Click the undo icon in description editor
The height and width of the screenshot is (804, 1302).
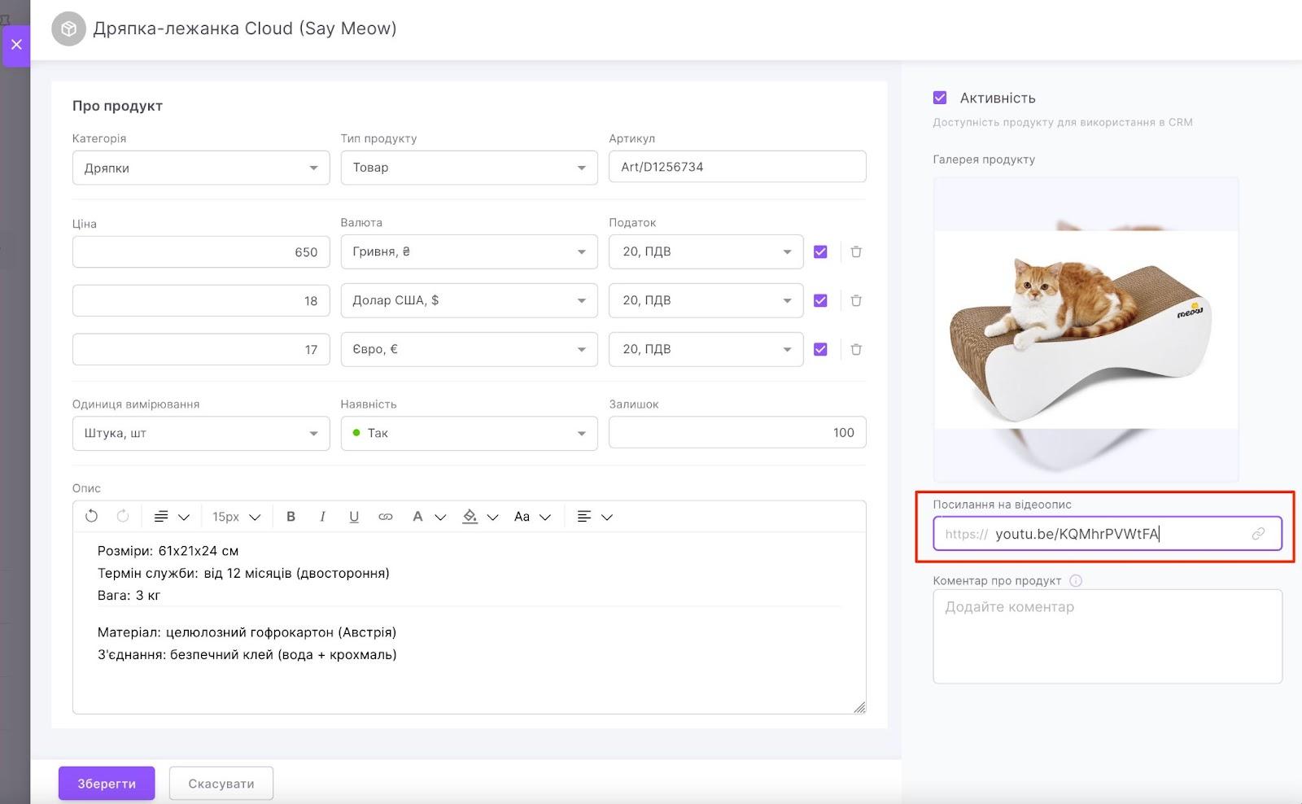click(91, 517)
